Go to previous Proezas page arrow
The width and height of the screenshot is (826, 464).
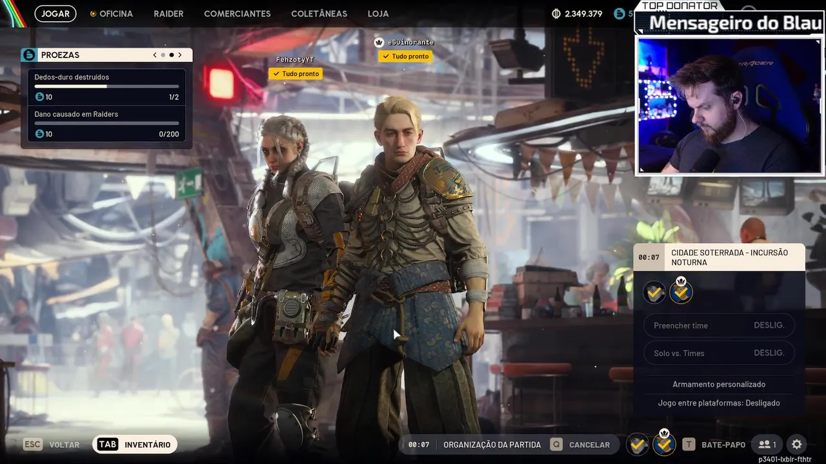pos(155,55)
